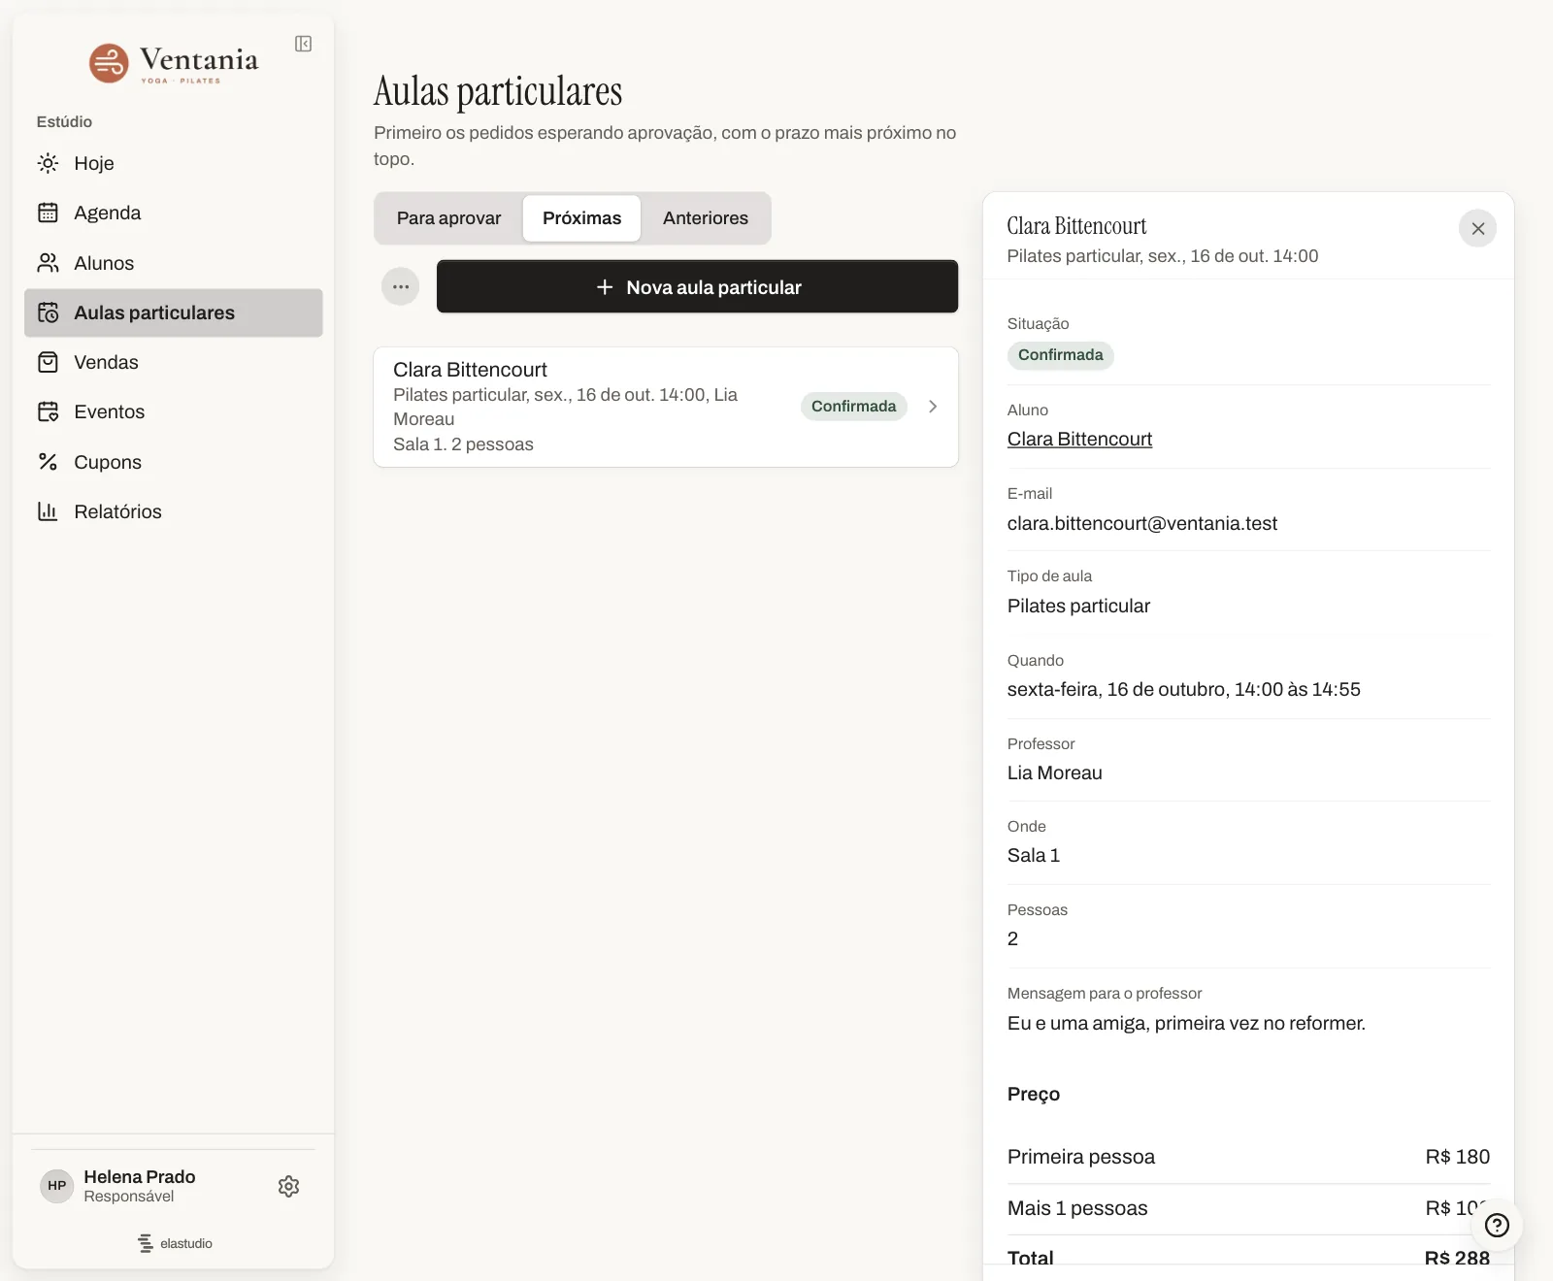This screenshot has height=1281, width=1553.
Task: Click the Sala 1 location value
Action: coord(1034,855)
